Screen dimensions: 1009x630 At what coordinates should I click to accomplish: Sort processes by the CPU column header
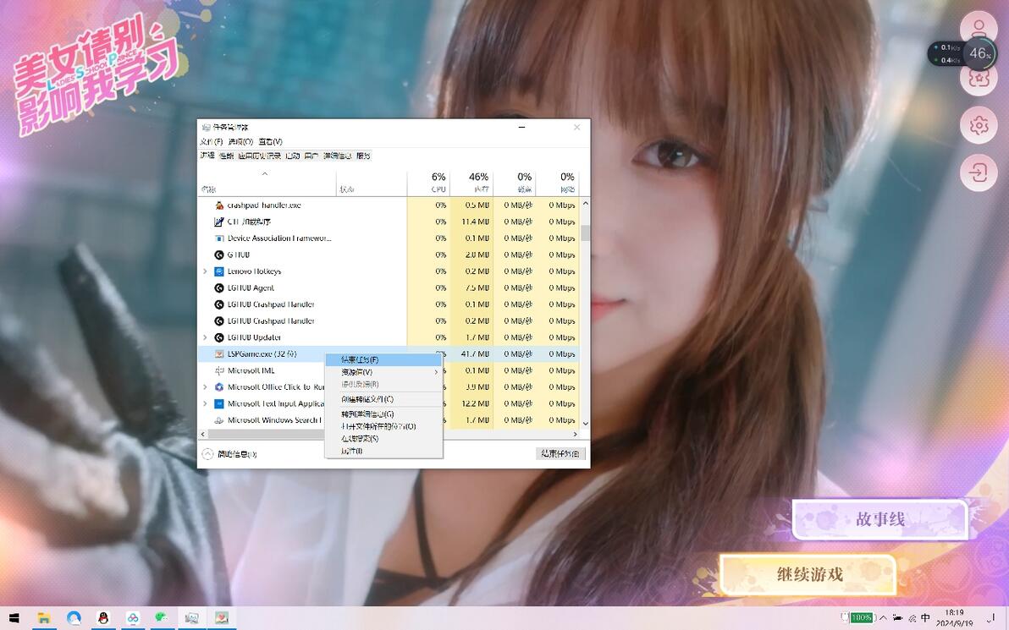coord(428,184)
